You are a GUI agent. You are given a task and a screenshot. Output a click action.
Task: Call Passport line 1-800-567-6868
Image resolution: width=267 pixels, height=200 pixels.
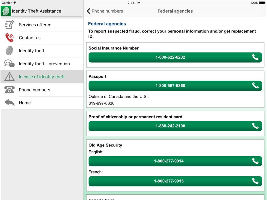[x=175, y=86]
